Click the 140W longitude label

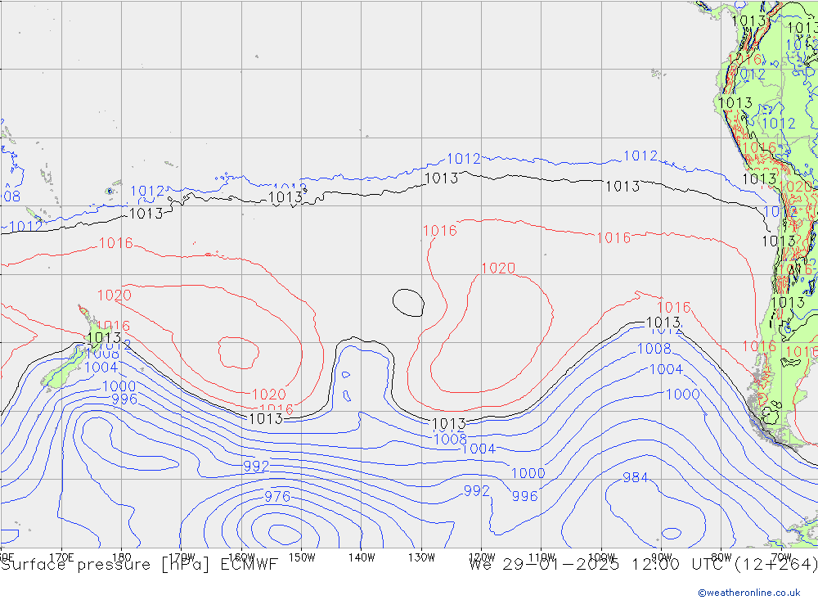(x=362, y=557)
